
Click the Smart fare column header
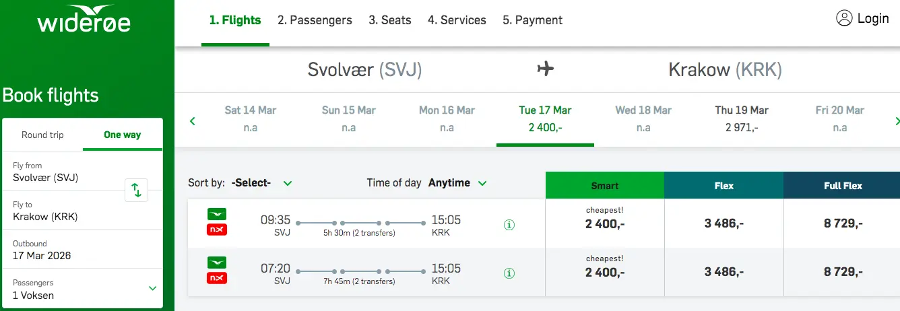point(604,186)
